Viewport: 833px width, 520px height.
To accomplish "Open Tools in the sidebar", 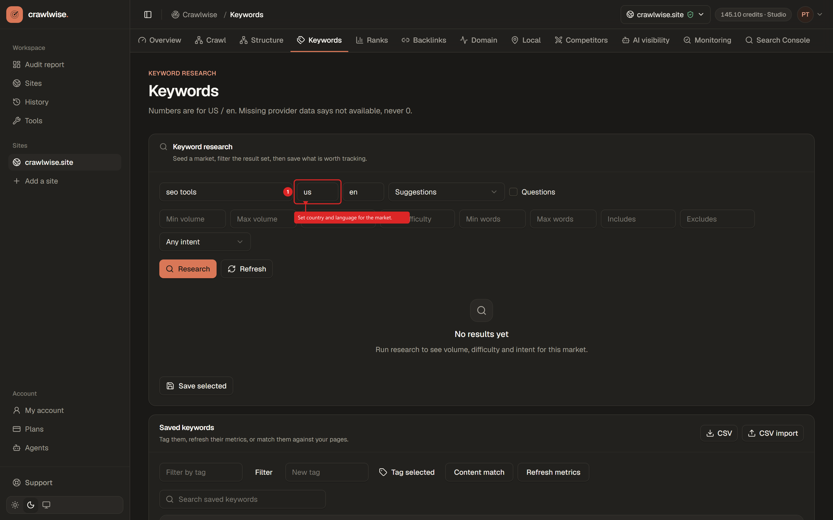I will [x=65, y=121].
